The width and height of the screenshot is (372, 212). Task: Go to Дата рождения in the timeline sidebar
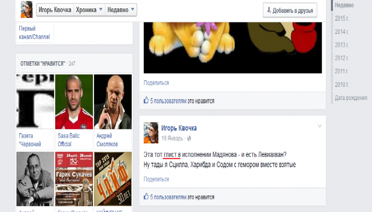tap(351, 98)
